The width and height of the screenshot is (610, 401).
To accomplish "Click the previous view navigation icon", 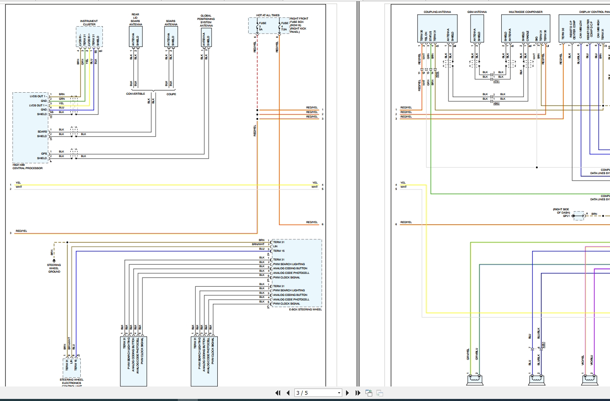I will pos(369,393).
